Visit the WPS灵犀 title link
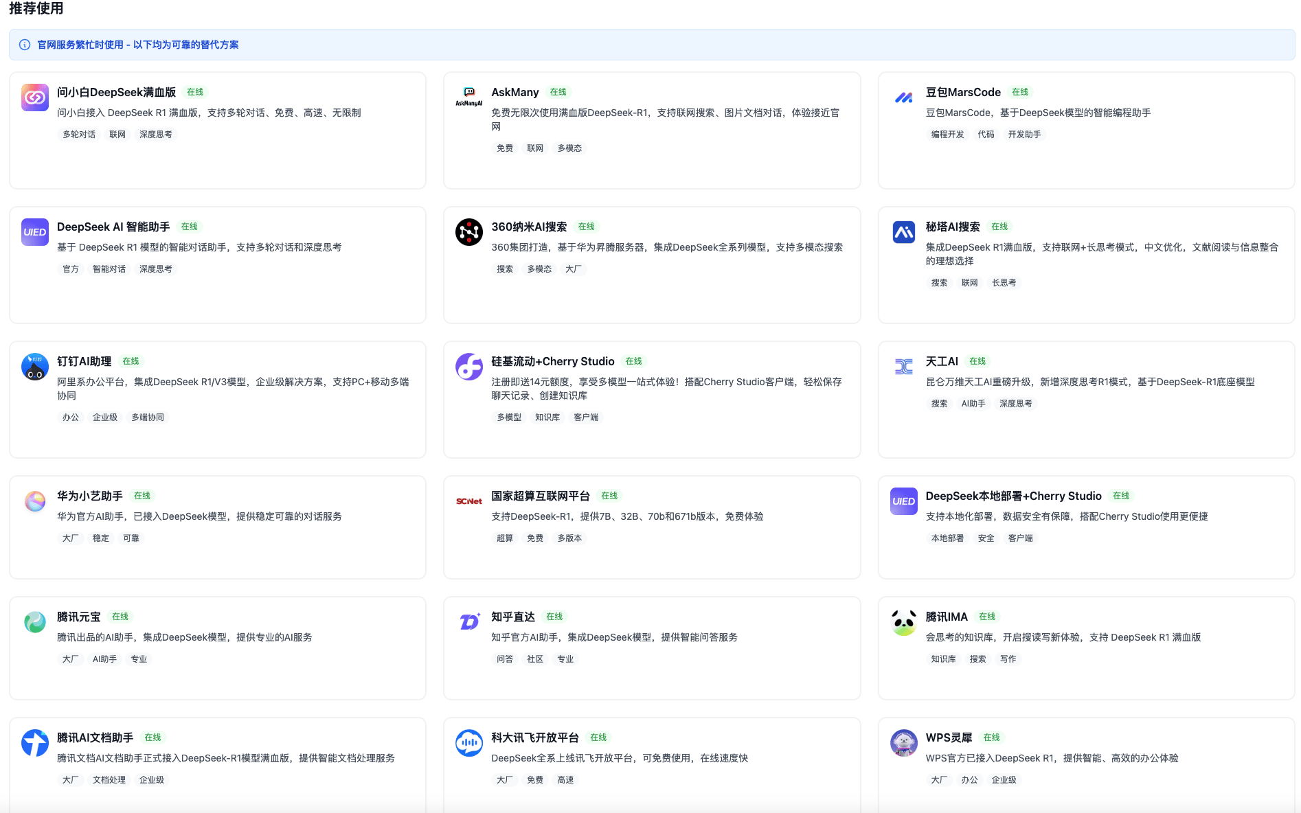Screen dimensions: 1301x813 click(x=949, y=737)
